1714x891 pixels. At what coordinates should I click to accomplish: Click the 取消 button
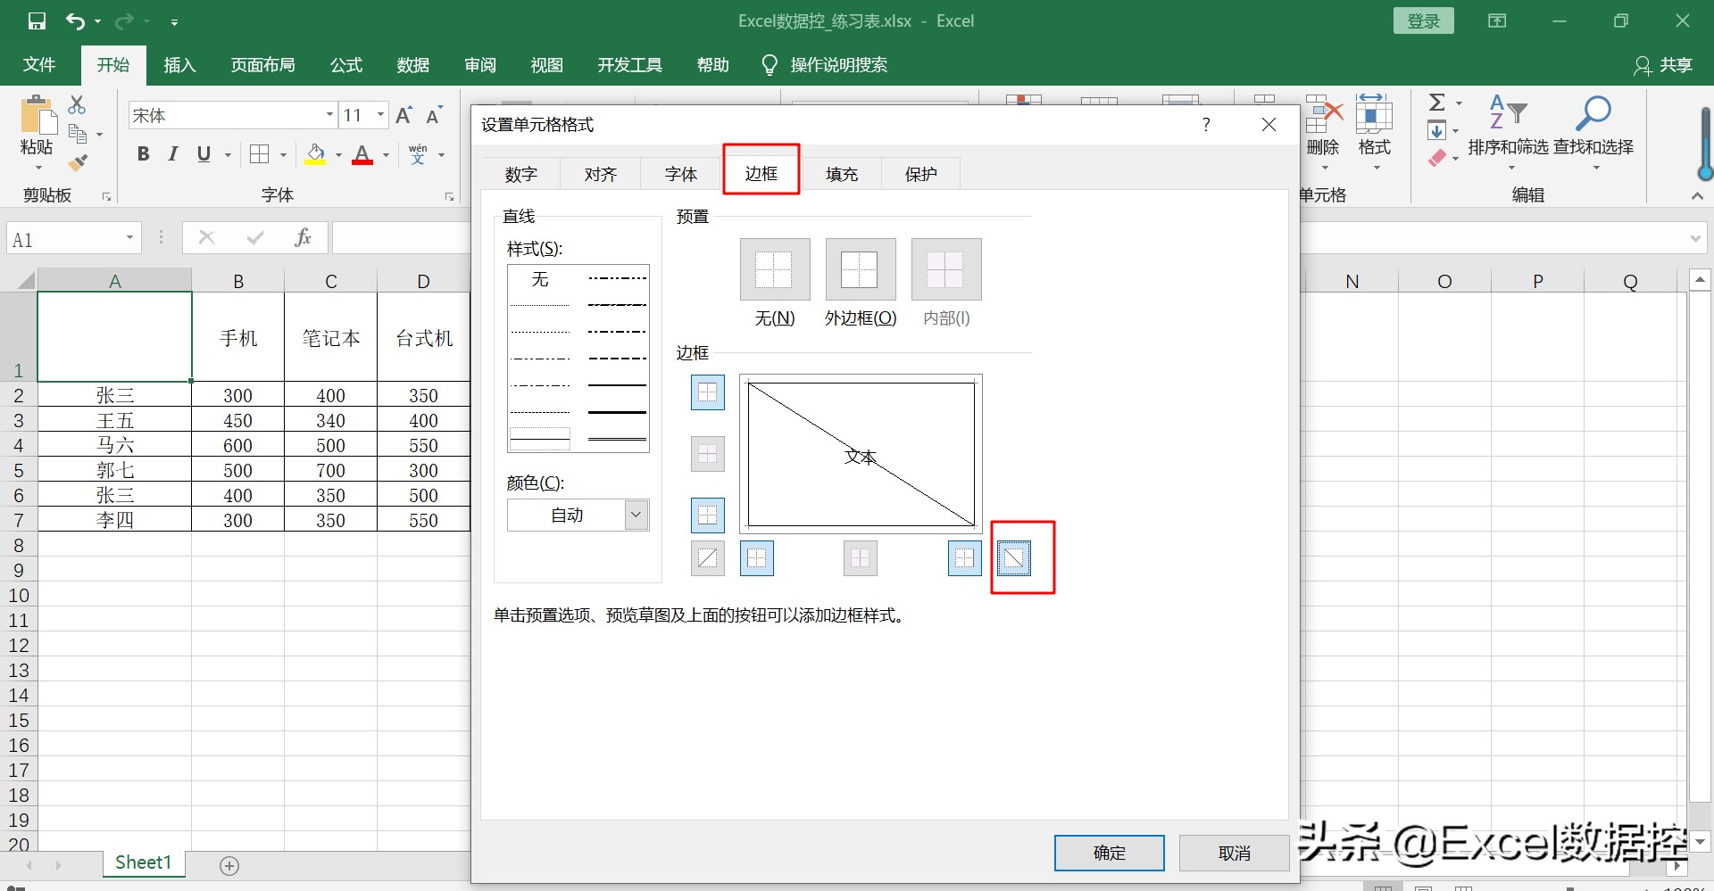(x=1233, y=853)
